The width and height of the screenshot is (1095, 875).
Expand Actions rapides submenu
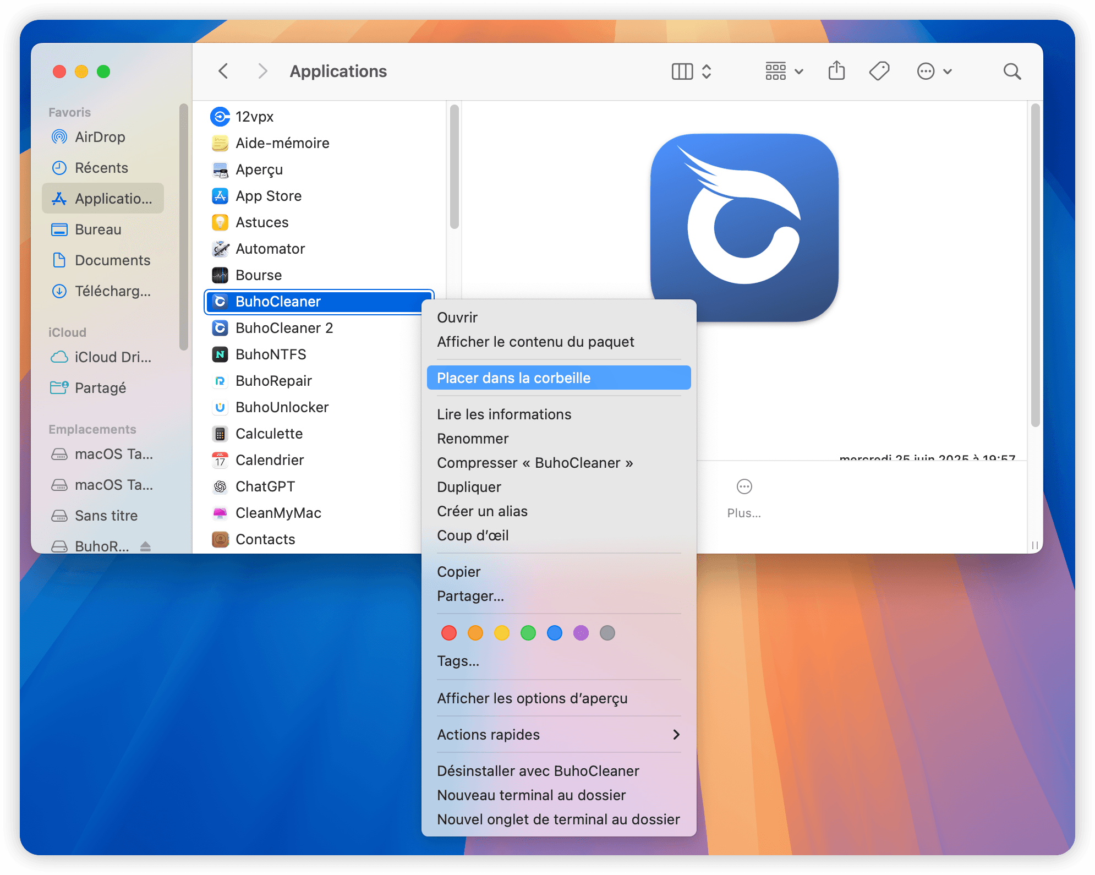pyautogui.click(x=559, y=735)
